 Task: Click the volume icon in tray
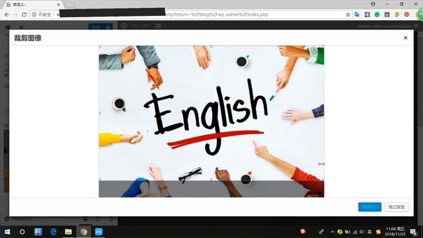click(x=362, y=232)
